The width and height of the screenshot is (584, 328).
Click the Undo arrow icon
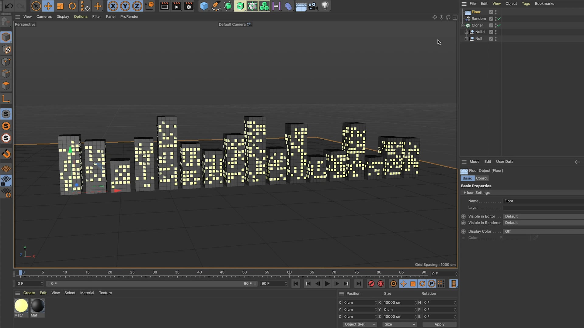pyautogui.click(x=9, y=6)
